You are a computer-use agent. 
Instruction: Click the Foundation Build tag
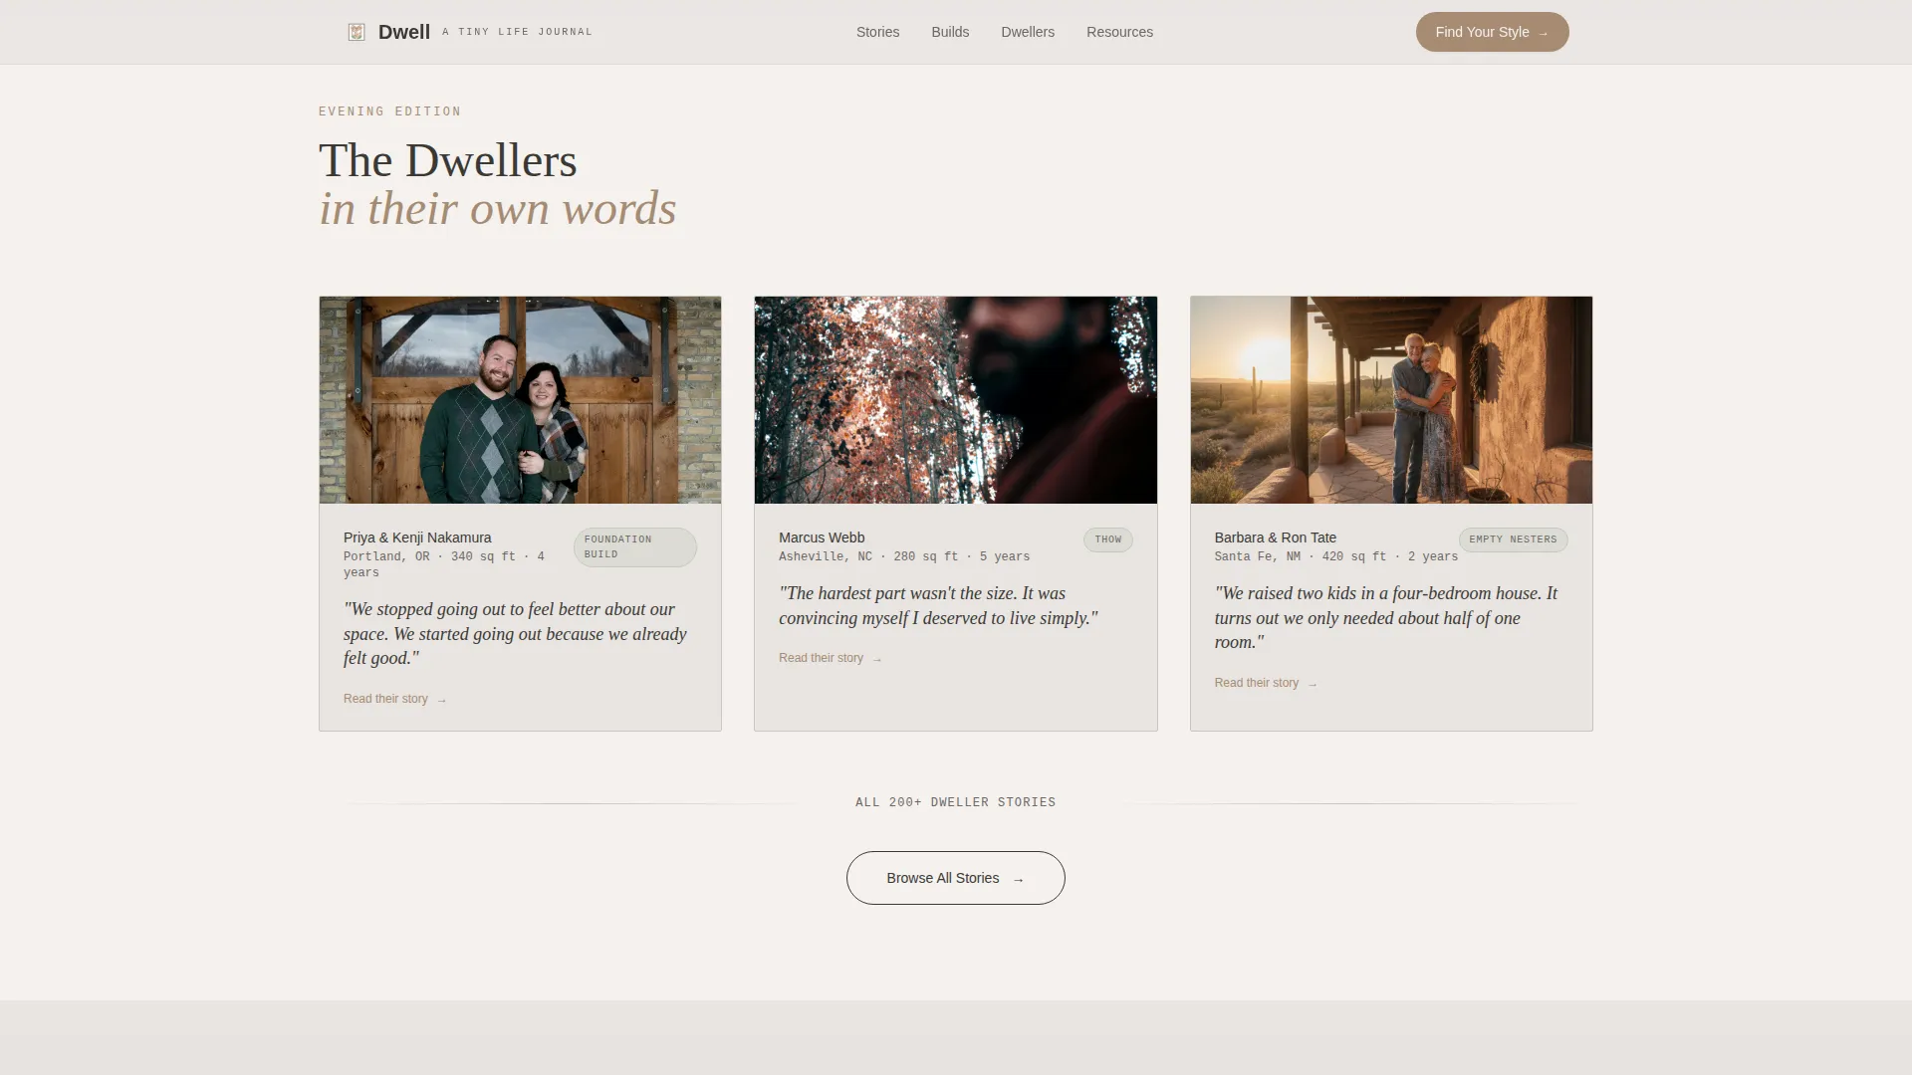[634, 547]
